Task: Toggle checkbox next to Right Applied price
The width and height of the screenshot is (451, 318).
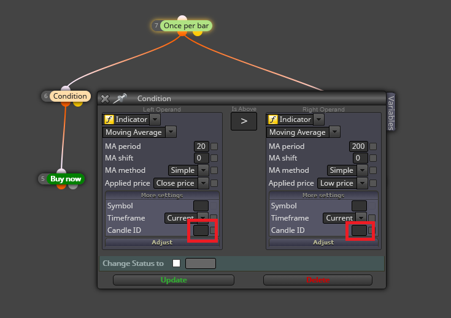Action: coord(373,183)
